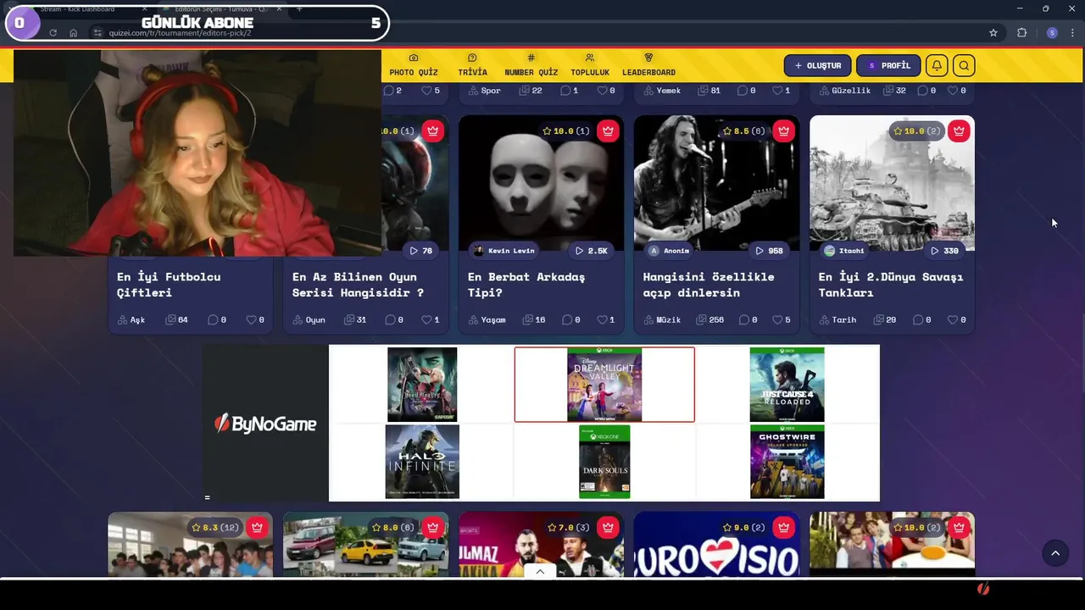Open the browser extensions puzzle icon
Image resolution: width=1085 pixels, height=610 pixels.
tap(1021, 33)
